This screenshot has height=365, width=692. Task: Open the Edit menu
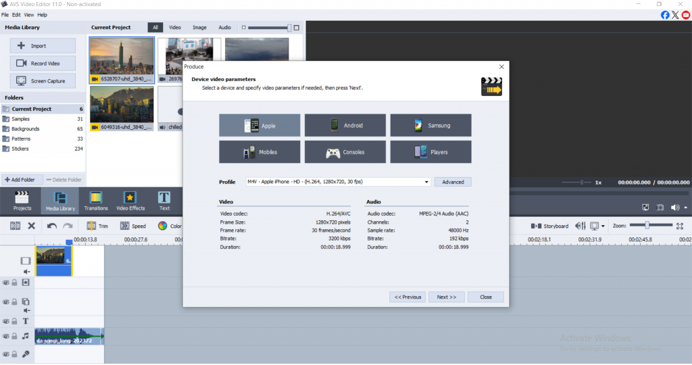(x=16, y=15)
